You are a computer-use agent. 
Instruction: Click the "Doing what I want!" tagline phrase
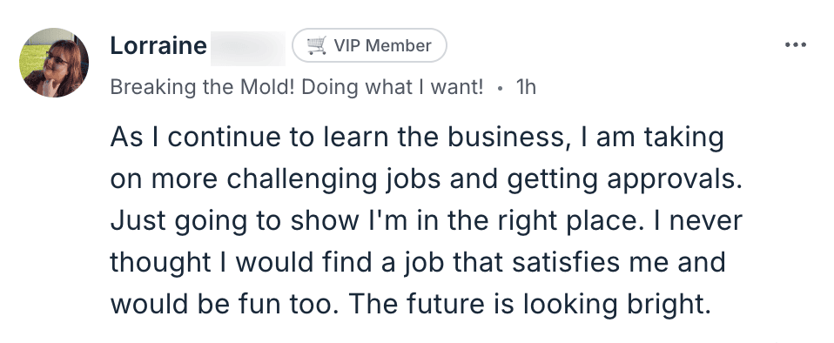tap(393, 87)
